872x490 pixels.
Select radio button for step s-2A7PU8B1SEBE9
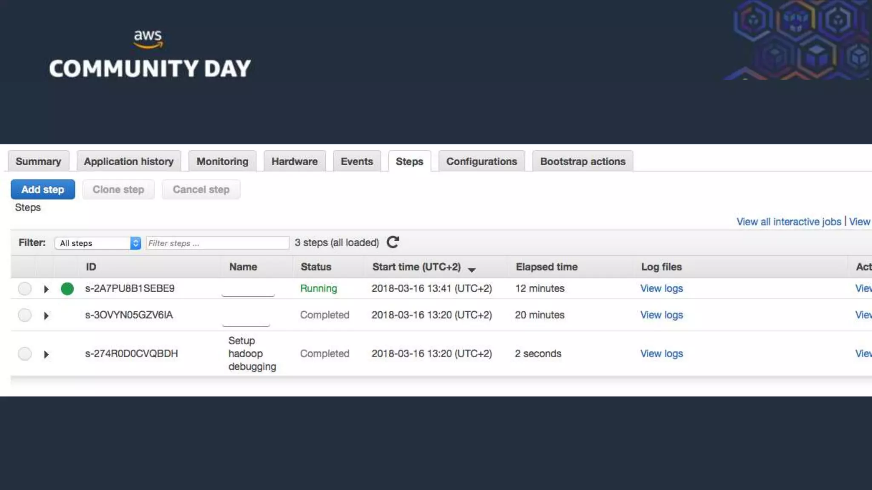(25, 289)
